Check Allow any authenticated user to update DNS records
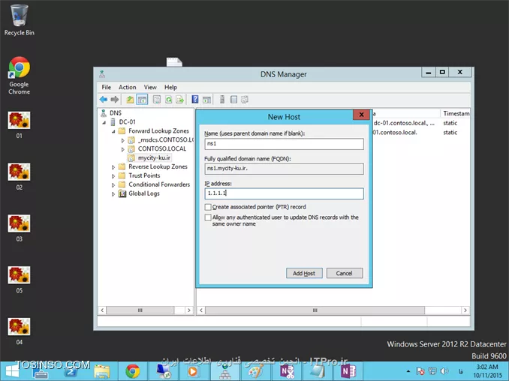 click(208, 217)
